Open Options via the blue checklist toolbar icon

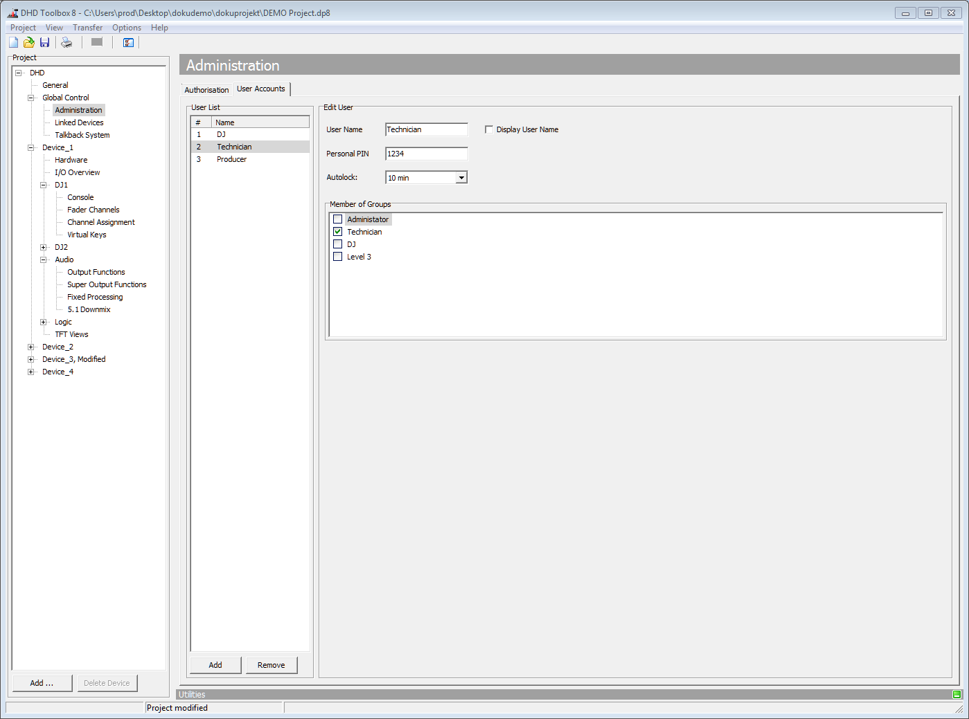(x=127, y=42)
